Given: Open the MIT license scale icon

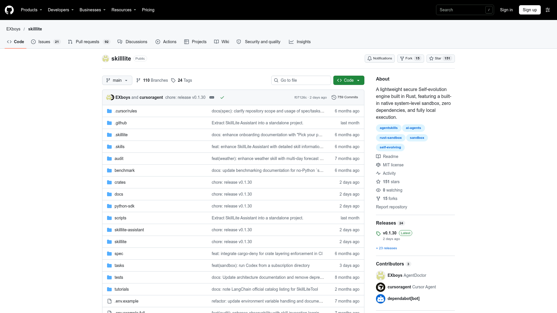Looking at the screenshot, I should point(378,165).
